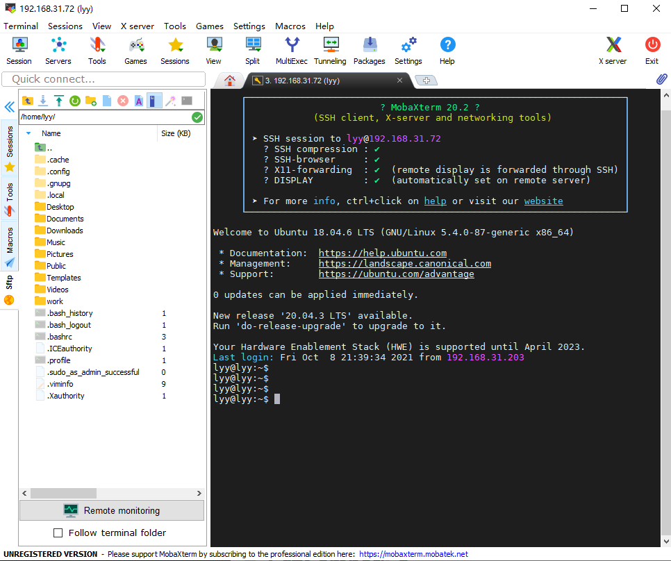This screenshot has height=561, width=671.
Task: Refresh the SFTP folder with green circular icon
Action: [75, 101]
